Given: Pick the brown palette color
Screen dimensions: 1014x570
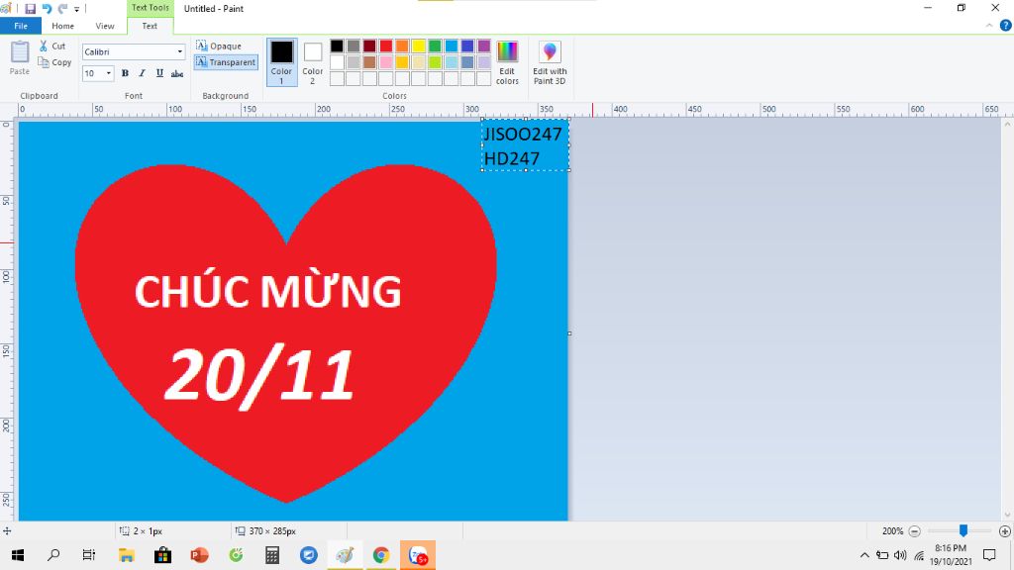Looking at the screenshot, I should (369, 62).
